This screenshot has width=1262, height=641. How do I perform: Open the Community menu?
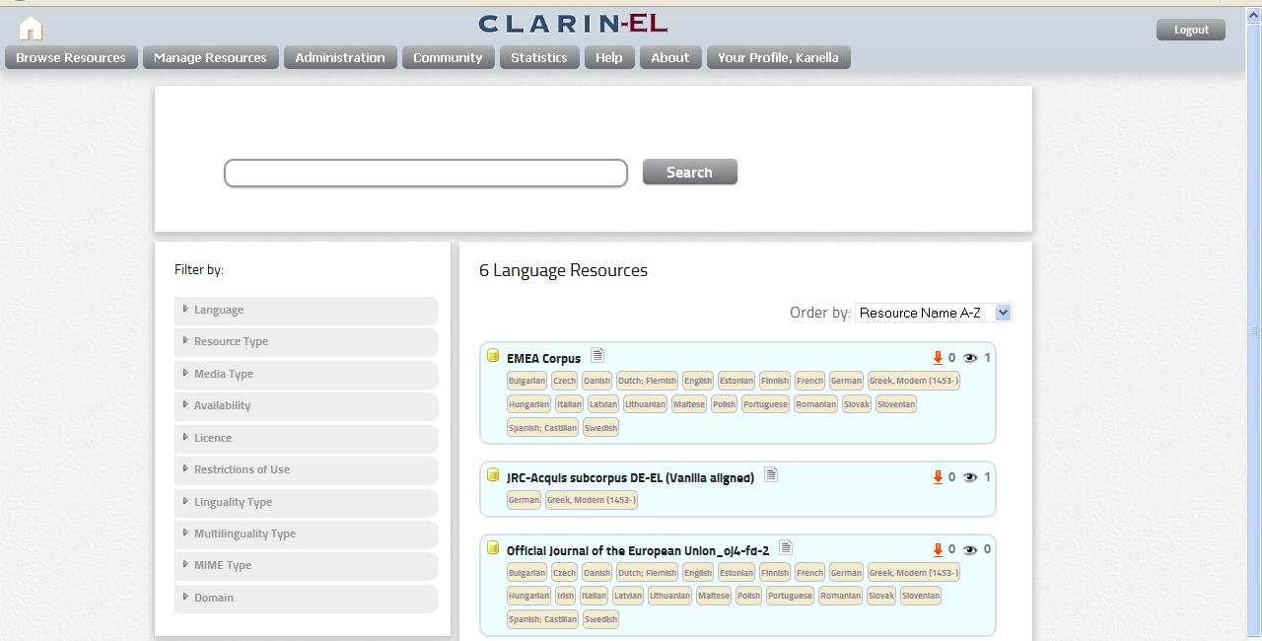(x=448, y=57)
